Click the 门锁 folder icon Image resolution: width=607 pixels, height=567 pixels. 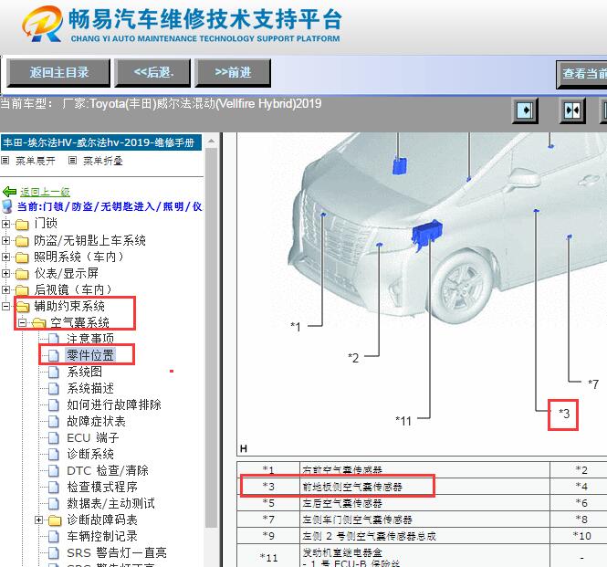(x=22, y=224)
